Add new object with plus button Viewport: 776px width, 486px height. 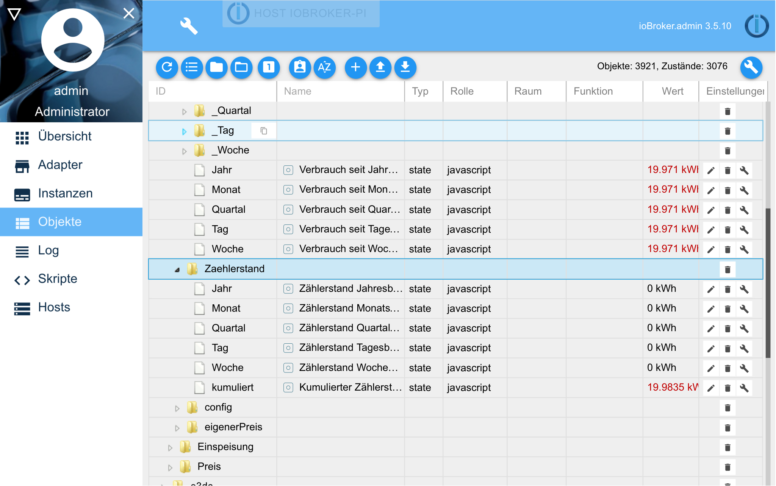(355, 67)
